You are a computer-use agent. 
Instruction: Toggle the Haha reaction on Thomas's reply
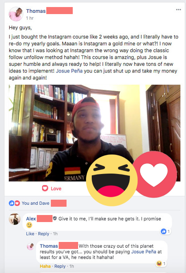45,266
